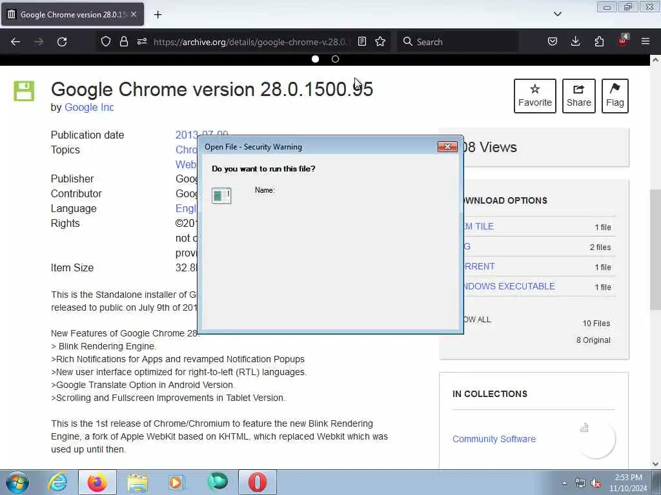Click network tray icon
The width and height of the screenshot is (661, 495).
580,483
